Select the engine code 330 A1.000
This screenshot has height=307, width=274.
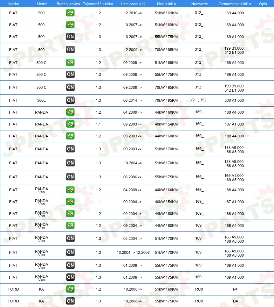click(234, 100)
